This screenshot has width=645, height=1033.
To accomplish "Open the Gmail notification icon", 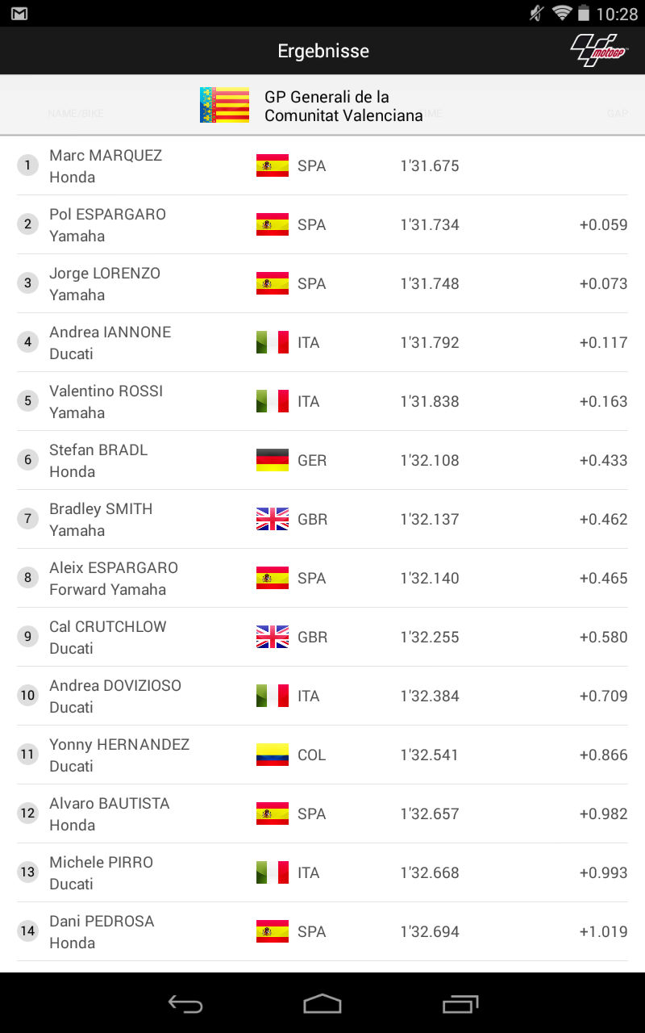I will 19,14.
